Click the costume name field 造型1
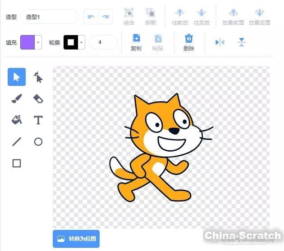This screenshot has height=251, width=284. [x=49, y=17]
